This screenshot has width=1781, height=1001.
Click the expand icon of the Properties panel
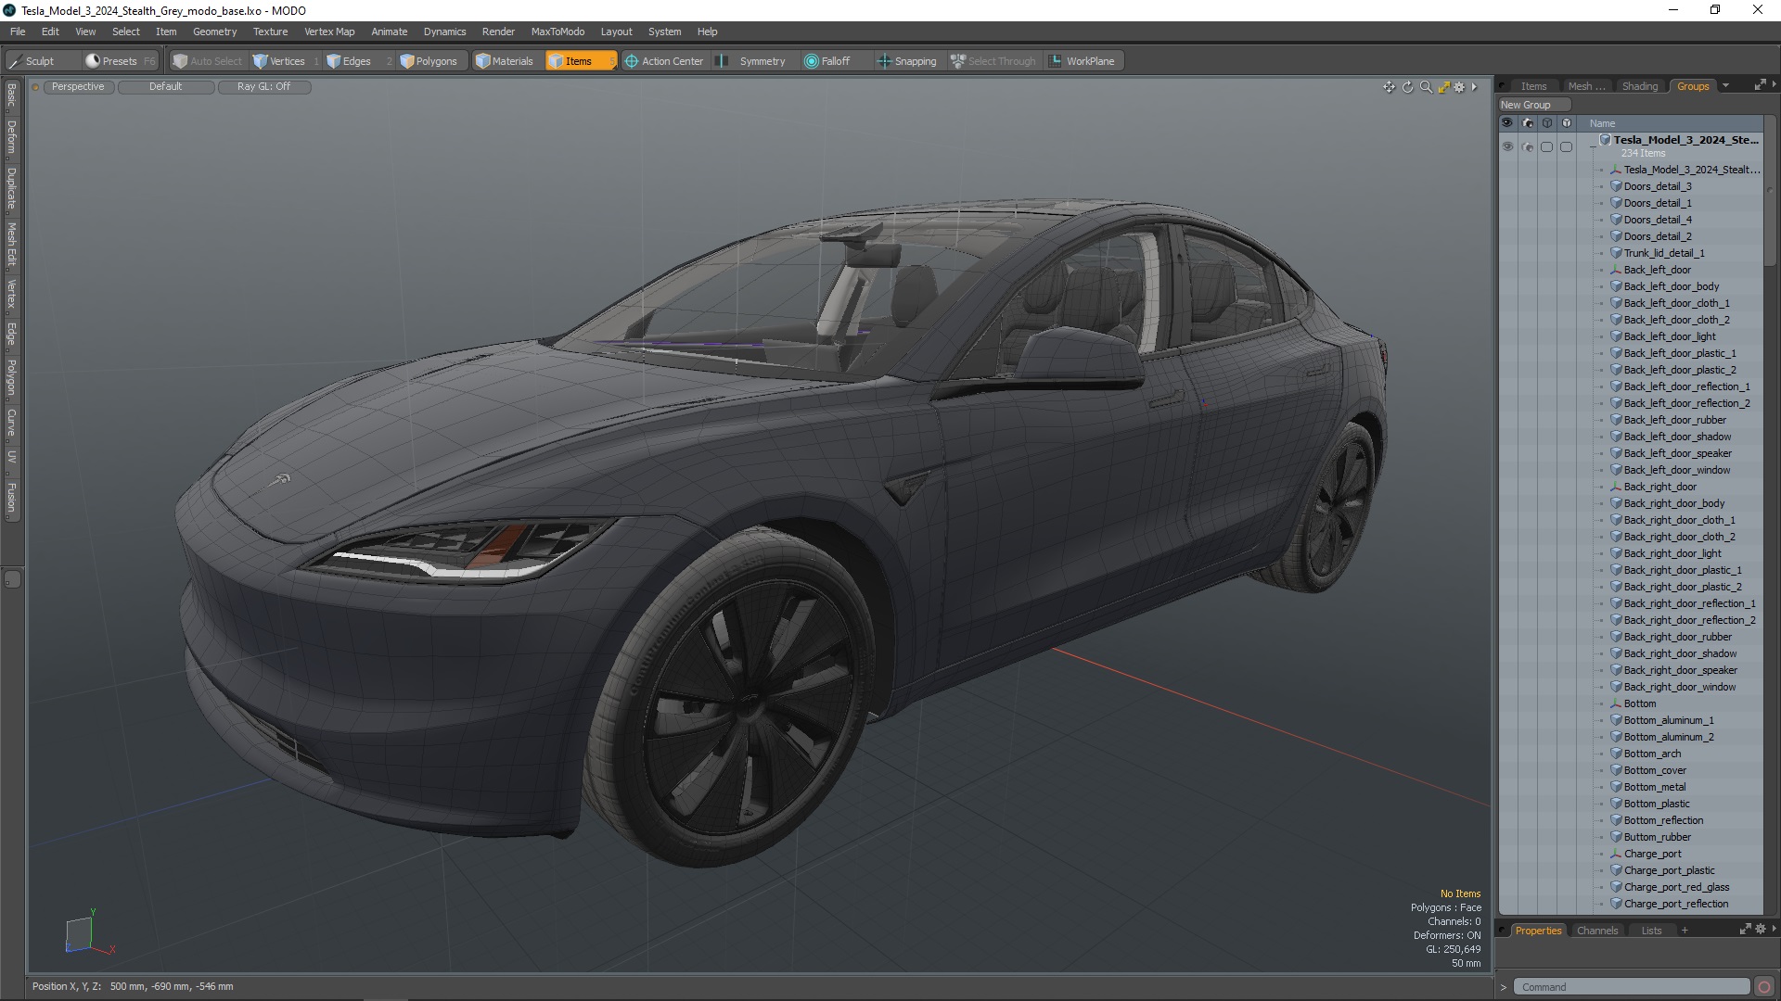tap(1745, 929)
